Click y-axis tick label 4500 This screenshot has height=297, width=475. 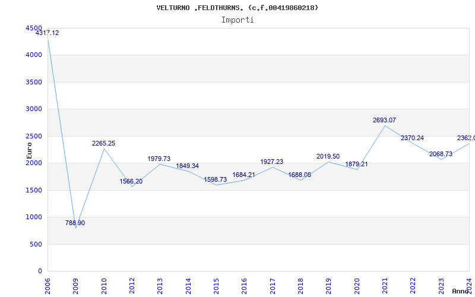(x=34, y=28)
